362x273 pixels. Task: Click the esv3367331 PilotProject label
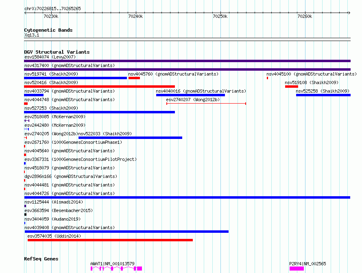pos(81,159)
